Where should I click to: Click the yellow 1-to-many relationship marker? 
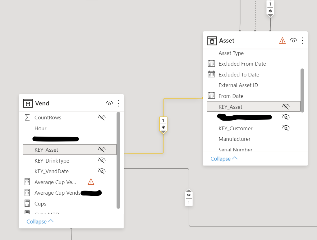click(163, 125)
